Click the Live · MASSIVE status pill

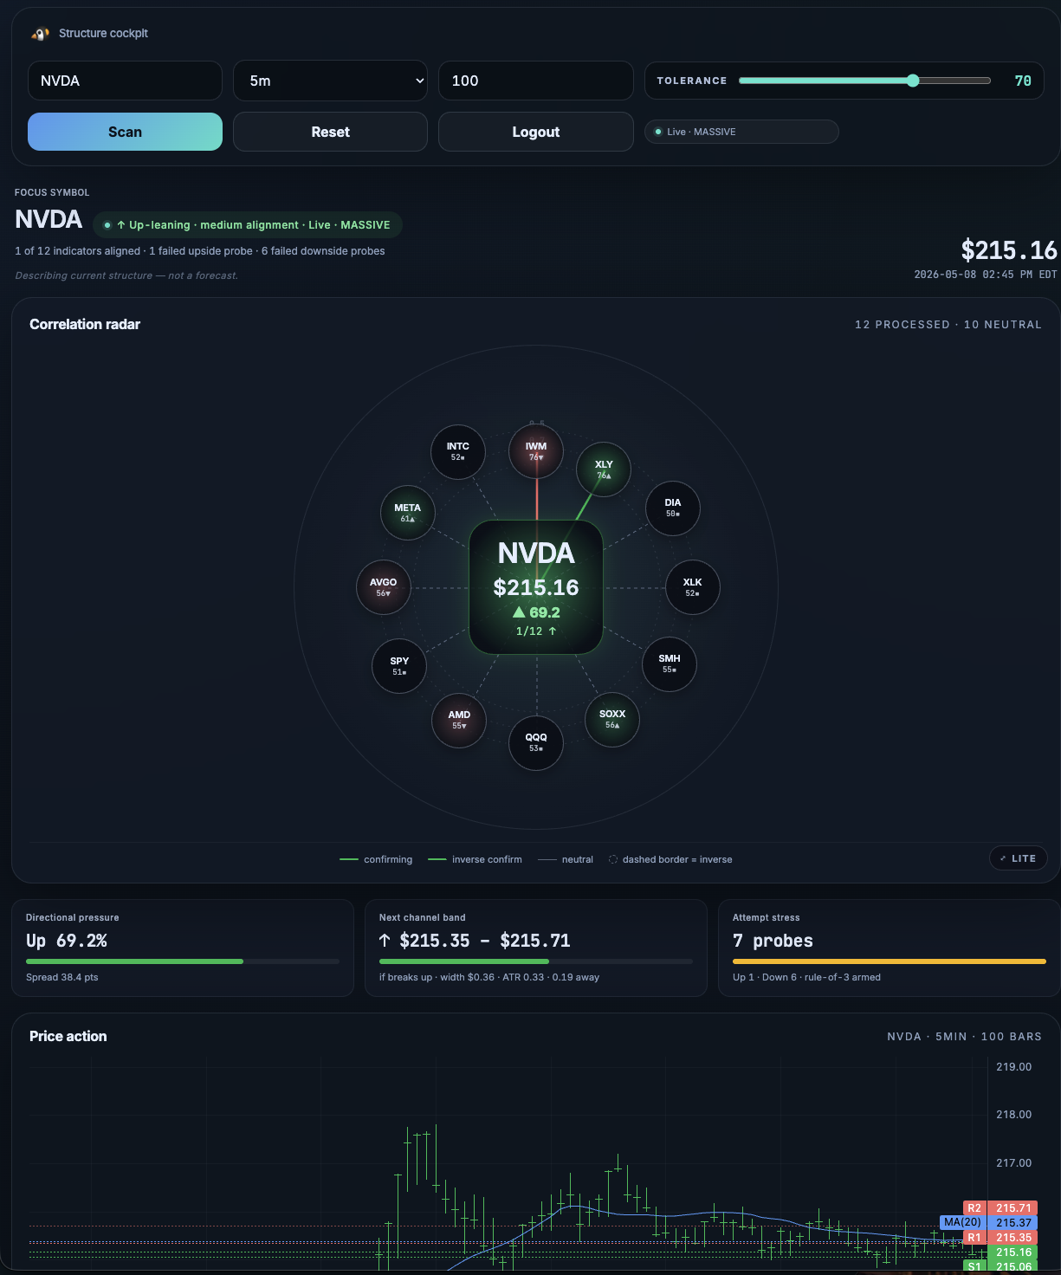741,132
